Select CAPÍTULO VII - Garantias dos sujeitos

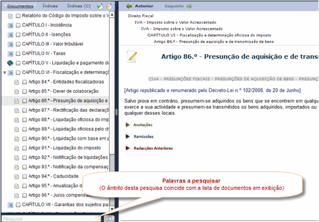66,205
